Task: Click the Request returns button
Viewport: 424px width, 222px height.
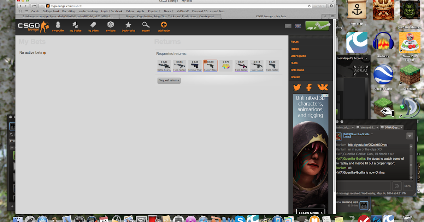Action: point(169,80)
